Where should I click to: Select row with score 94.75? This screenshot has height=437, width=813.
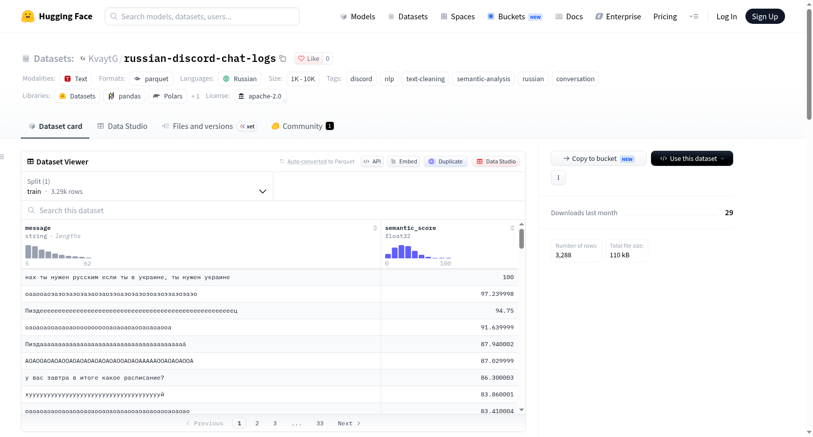[x=269, y=311]
